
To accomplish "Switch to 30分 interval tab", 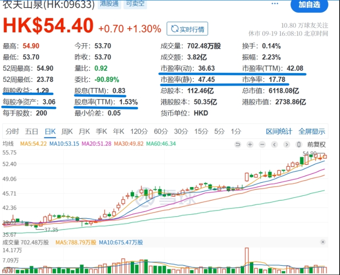I will (x=181, y=132).
